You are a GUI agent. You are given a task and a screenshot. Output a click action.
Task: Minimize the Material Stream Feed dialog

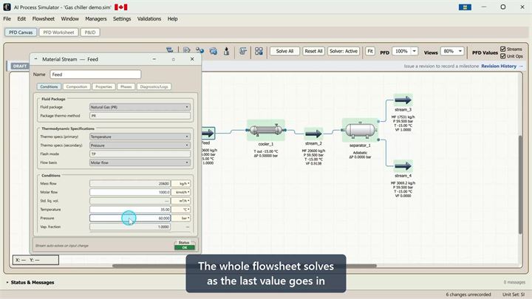click(x=154, y=59)
